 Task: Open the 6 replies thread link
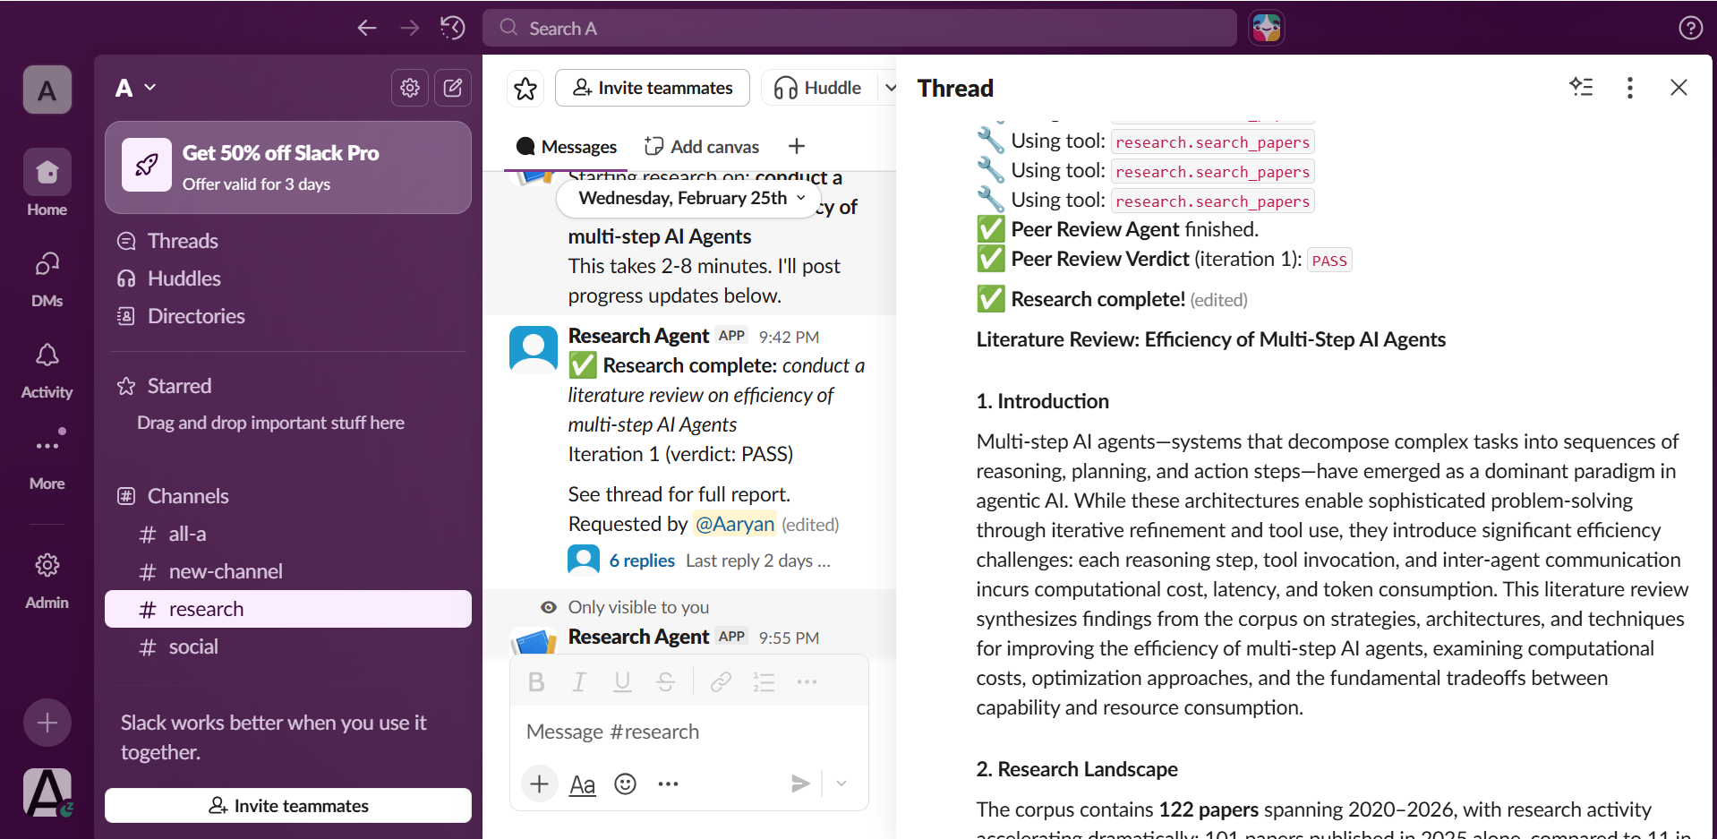[642, 561]
